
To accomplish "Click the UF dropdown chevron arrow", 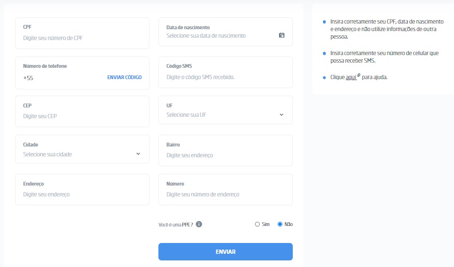I will pyautogui.click(x=281, y=115).
